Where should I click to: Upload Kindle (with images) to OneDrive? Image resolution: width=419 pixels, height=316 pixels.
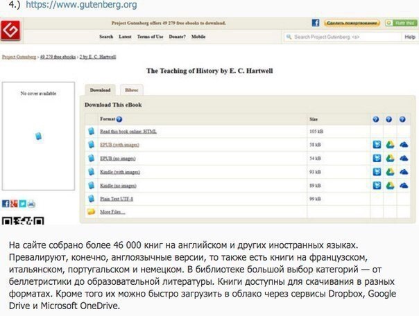tap(403, 171)
